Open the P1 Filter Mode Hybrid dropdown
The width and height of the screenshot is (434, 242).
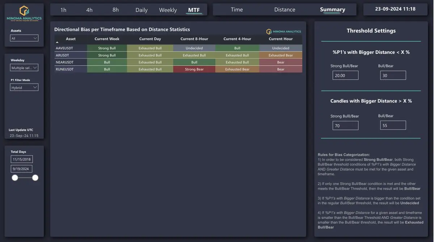tap(24, 88)
